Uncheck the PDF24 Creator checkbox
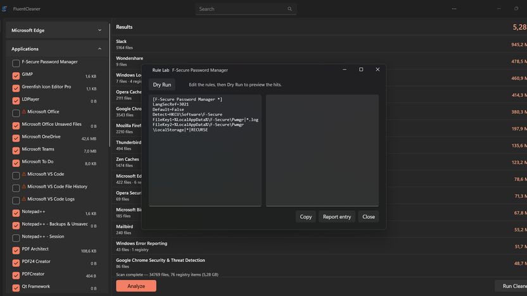 pyautogui.click(x=16, y=262)
